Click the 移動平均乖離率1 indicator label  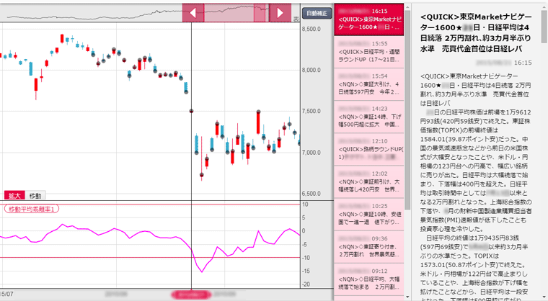32,209
